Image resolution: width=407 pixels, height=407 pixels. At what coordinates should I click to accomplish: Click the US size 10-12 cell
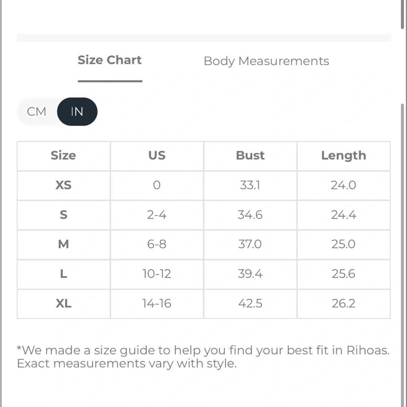(x=157, y=274)
